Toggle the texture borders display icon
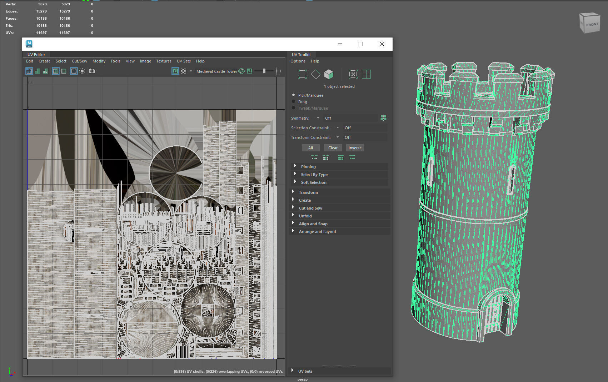The width and height of the screenshot is (608, 382). (56, 71)
